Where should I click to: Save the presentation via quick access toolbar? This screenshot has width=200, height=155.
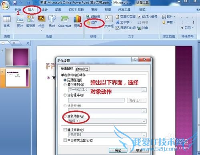coord(15,3)
